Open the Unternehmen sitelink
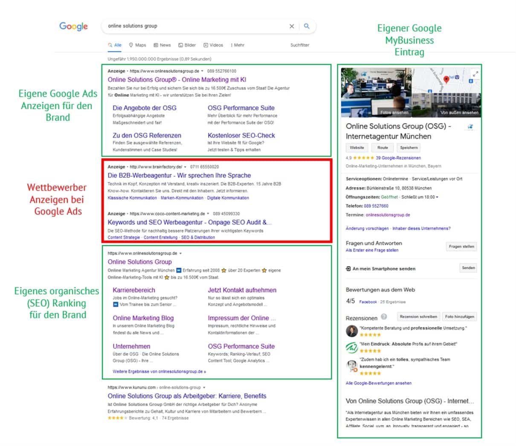The width and height of the screenshot is (516, 446). click(131, 346)
